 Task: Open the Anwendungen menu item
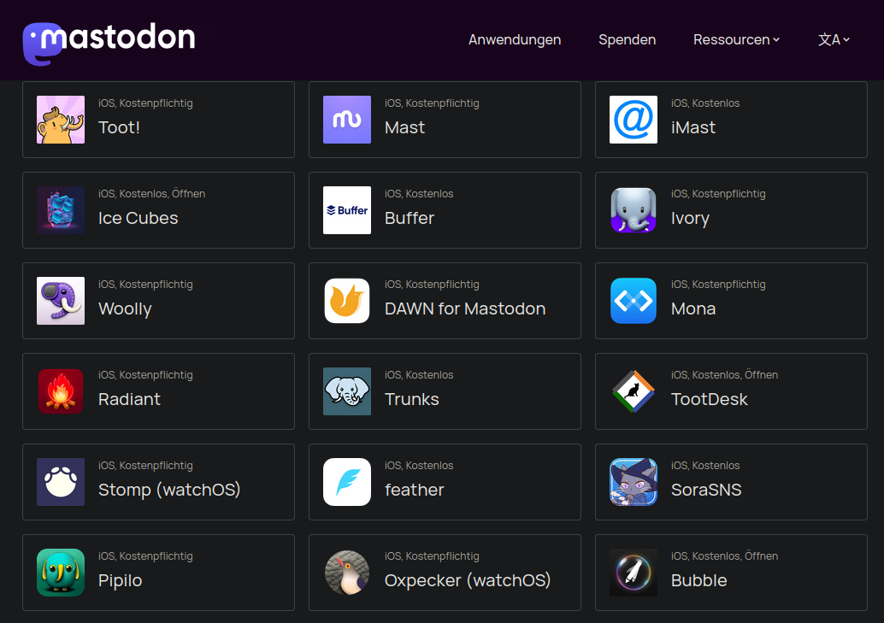pyautogui.click(x=515, y=39)
